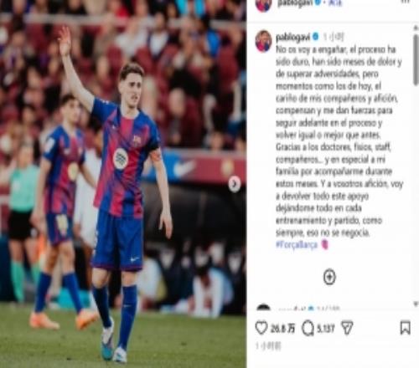Open the three-dot more options menu
This screenshot has width=419, height=368.
(x=405, y=2)
